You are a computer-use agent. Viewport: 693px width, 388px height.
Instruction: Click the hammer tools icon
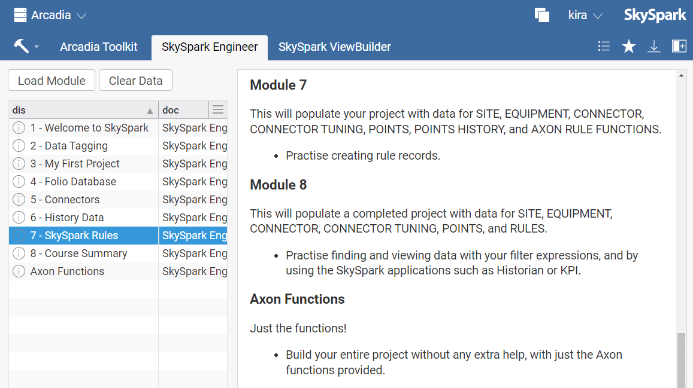(x=21, y=46)
